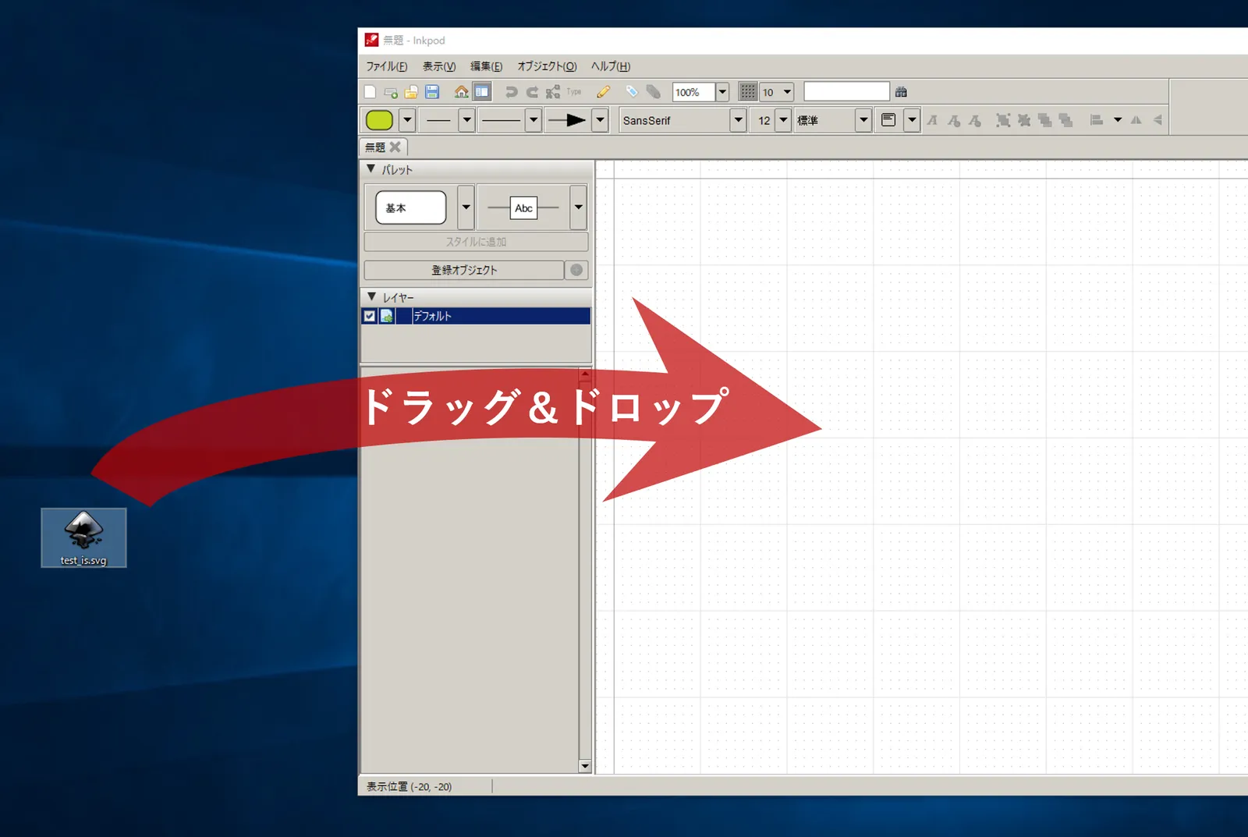Select the デフォルト layer row
This screenshot has width=1248, height=837.
point(476,316)
